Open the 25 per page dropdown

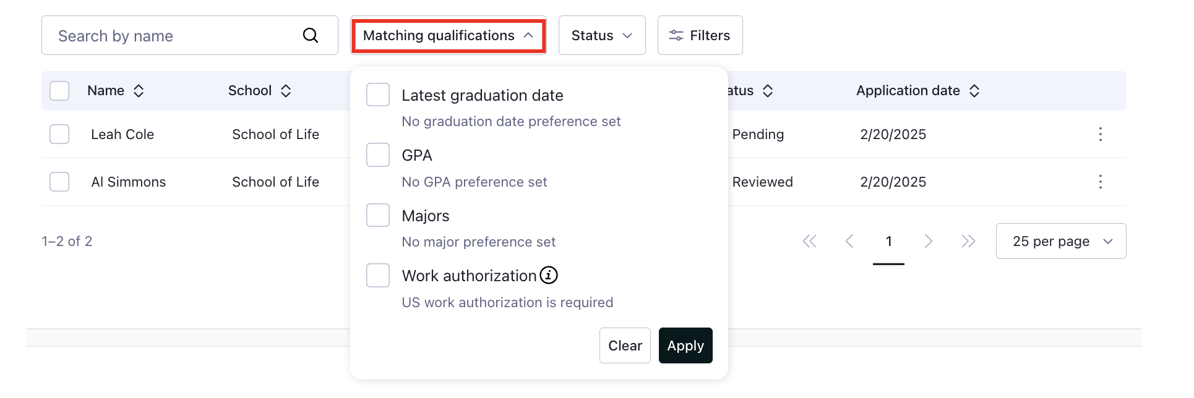[1061, 241]
